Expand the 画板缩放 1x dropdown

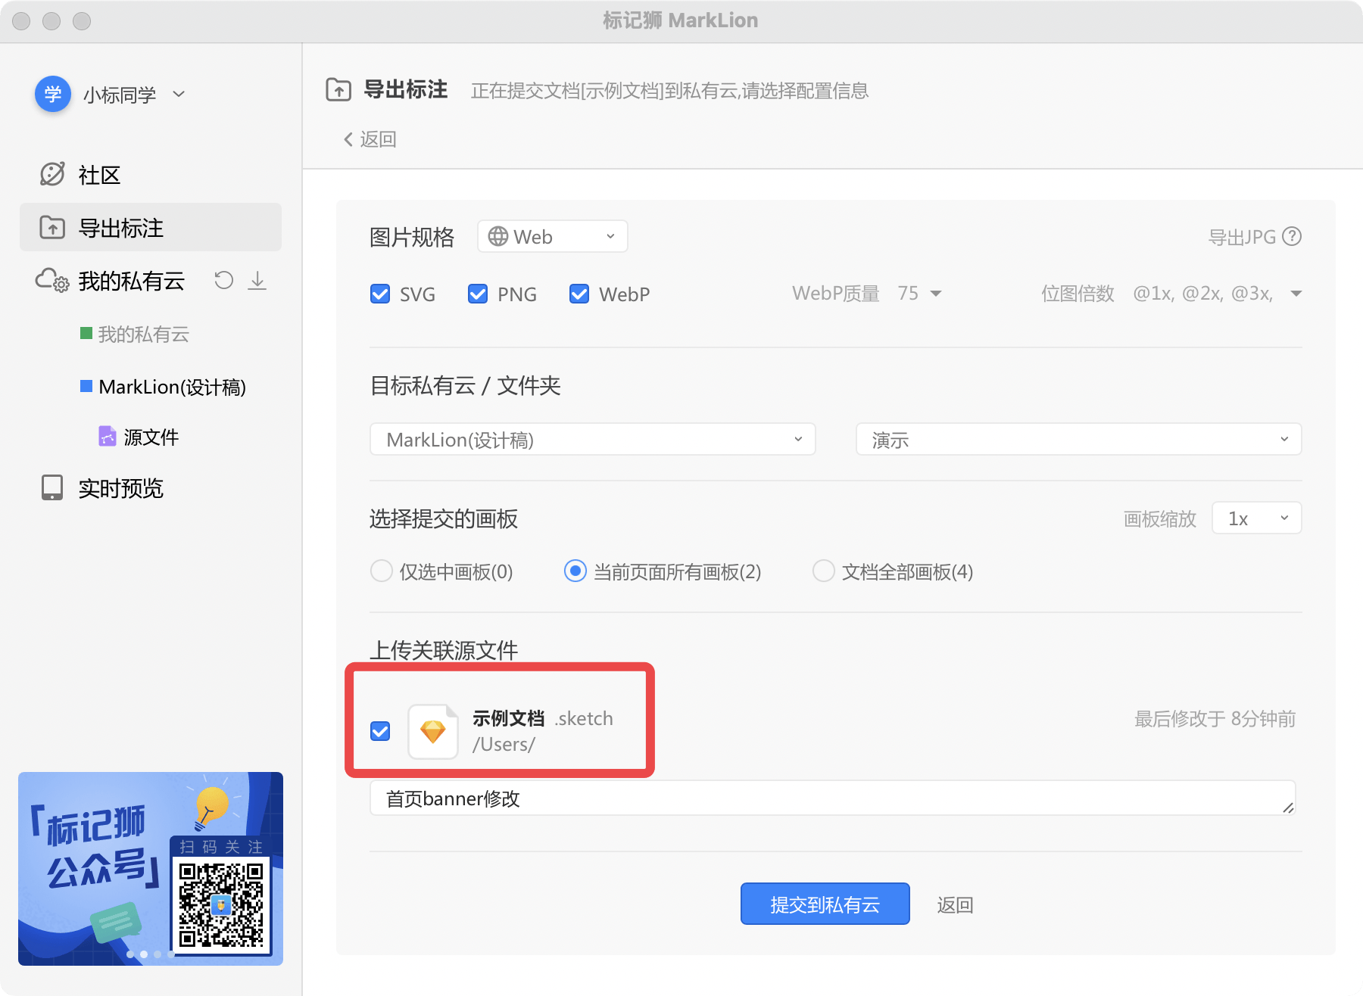1256,518
